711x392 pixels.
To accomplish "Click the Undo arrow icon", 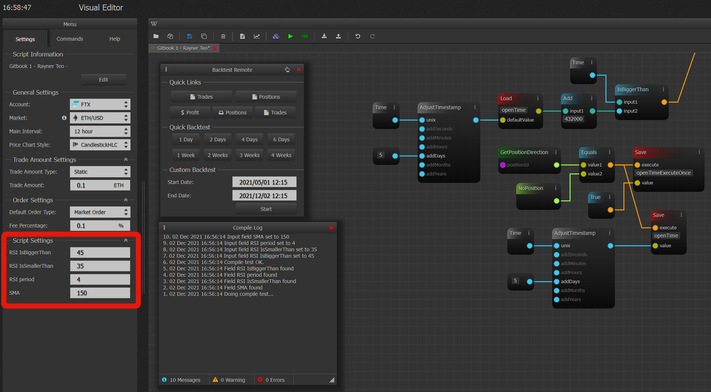I will pyautogui.click(x=358, y=36).
